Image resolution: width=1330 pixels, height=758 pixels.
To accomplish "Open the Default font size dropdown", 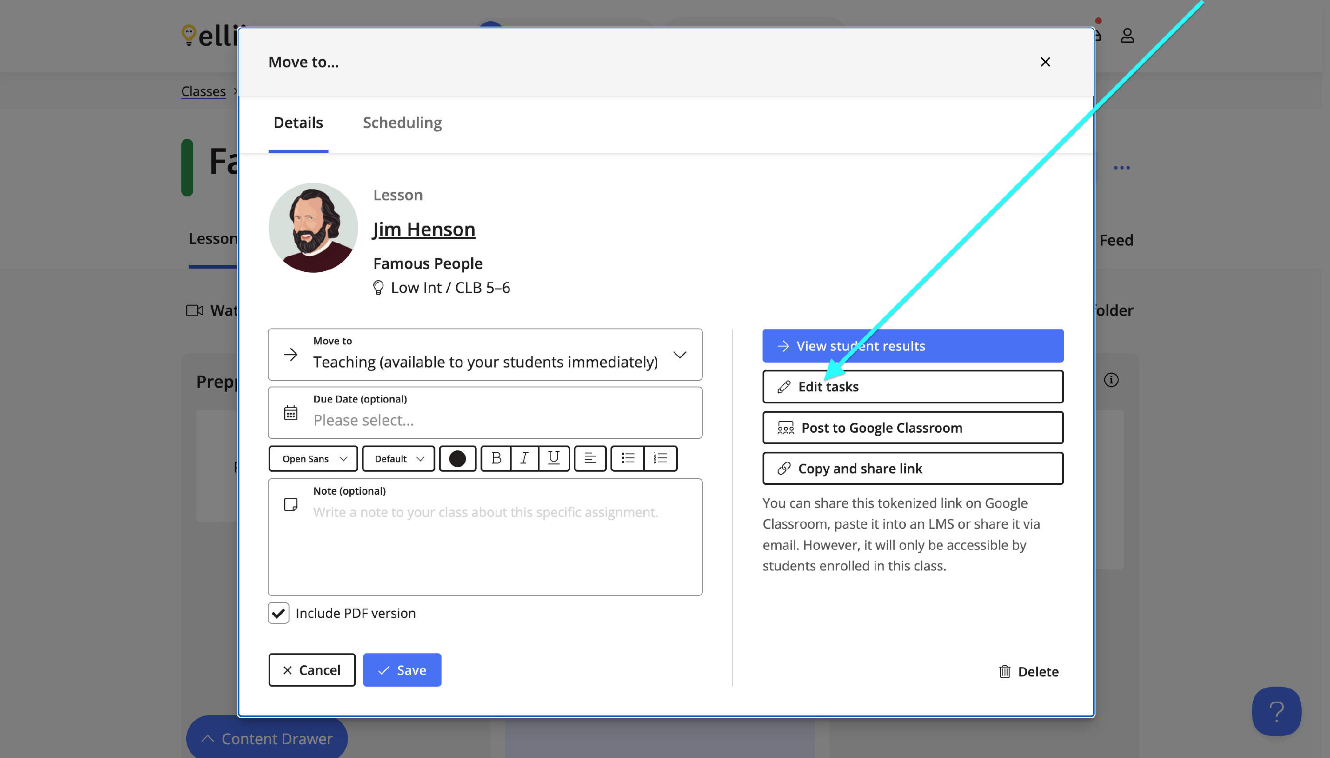I will (x=398, y=459).
